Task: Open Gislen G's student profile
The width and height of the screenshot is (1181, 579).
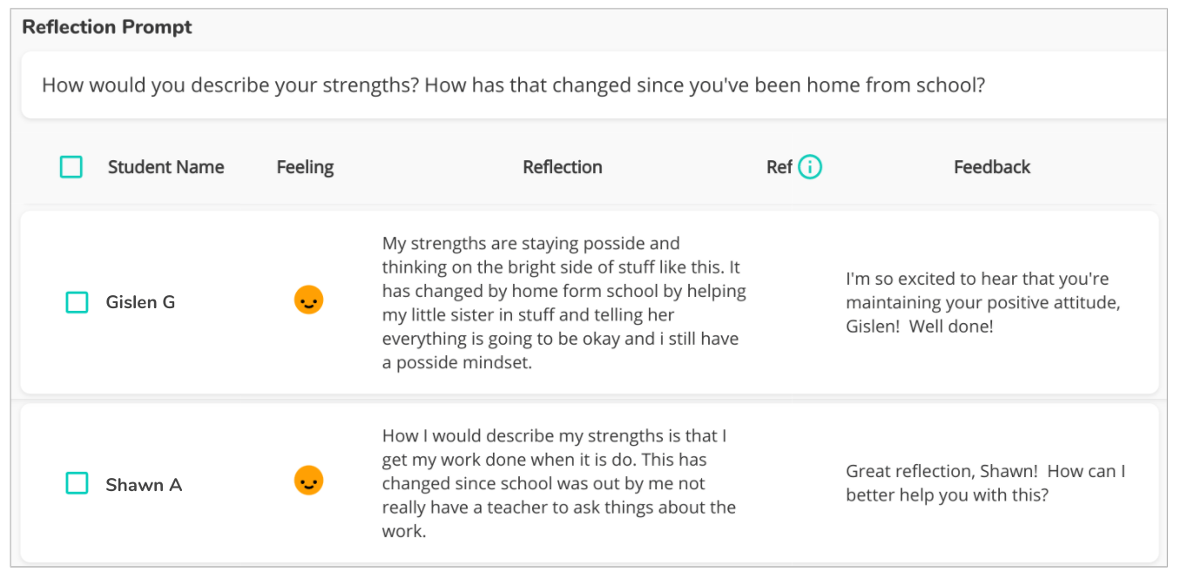Action: [x=141, y=301]
